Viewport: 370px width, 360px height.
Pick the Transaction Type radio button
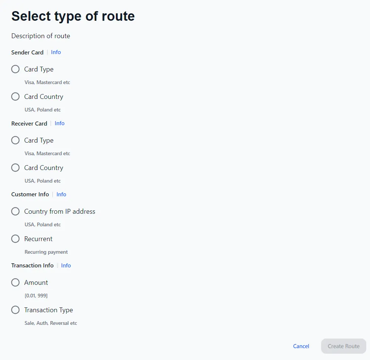click(x=16, y=310)
